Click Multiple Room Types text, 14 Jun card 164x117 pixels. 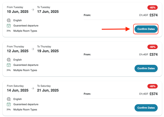click(25, 110)
